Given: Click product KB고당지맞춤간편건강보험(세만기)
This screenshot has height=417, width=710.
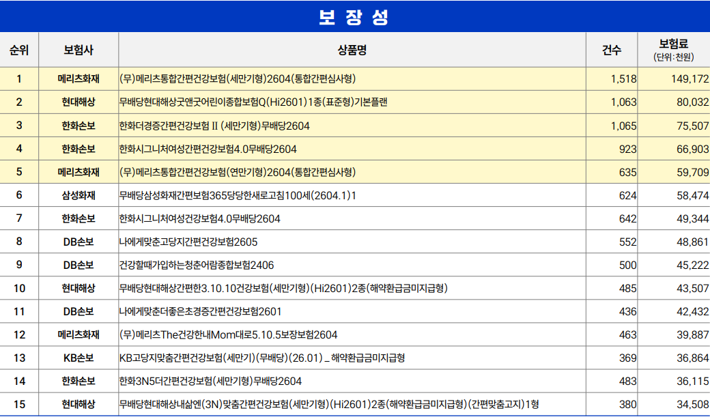Looking at the screenshot, I should [x=262, y=358].
